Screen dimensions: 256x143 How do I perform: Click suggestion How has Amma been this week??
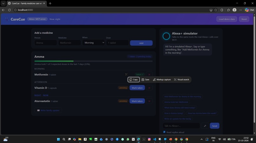tap(202, 113)
